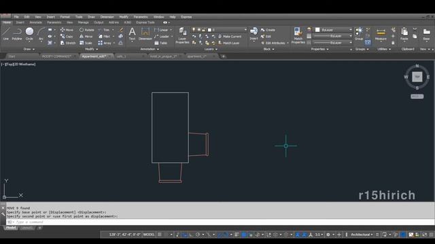Image resolution: width=435 pixels, height=244 pixels.
Task: Switch to the Annotate ribbon tab
Action: (x=36, y=22)
